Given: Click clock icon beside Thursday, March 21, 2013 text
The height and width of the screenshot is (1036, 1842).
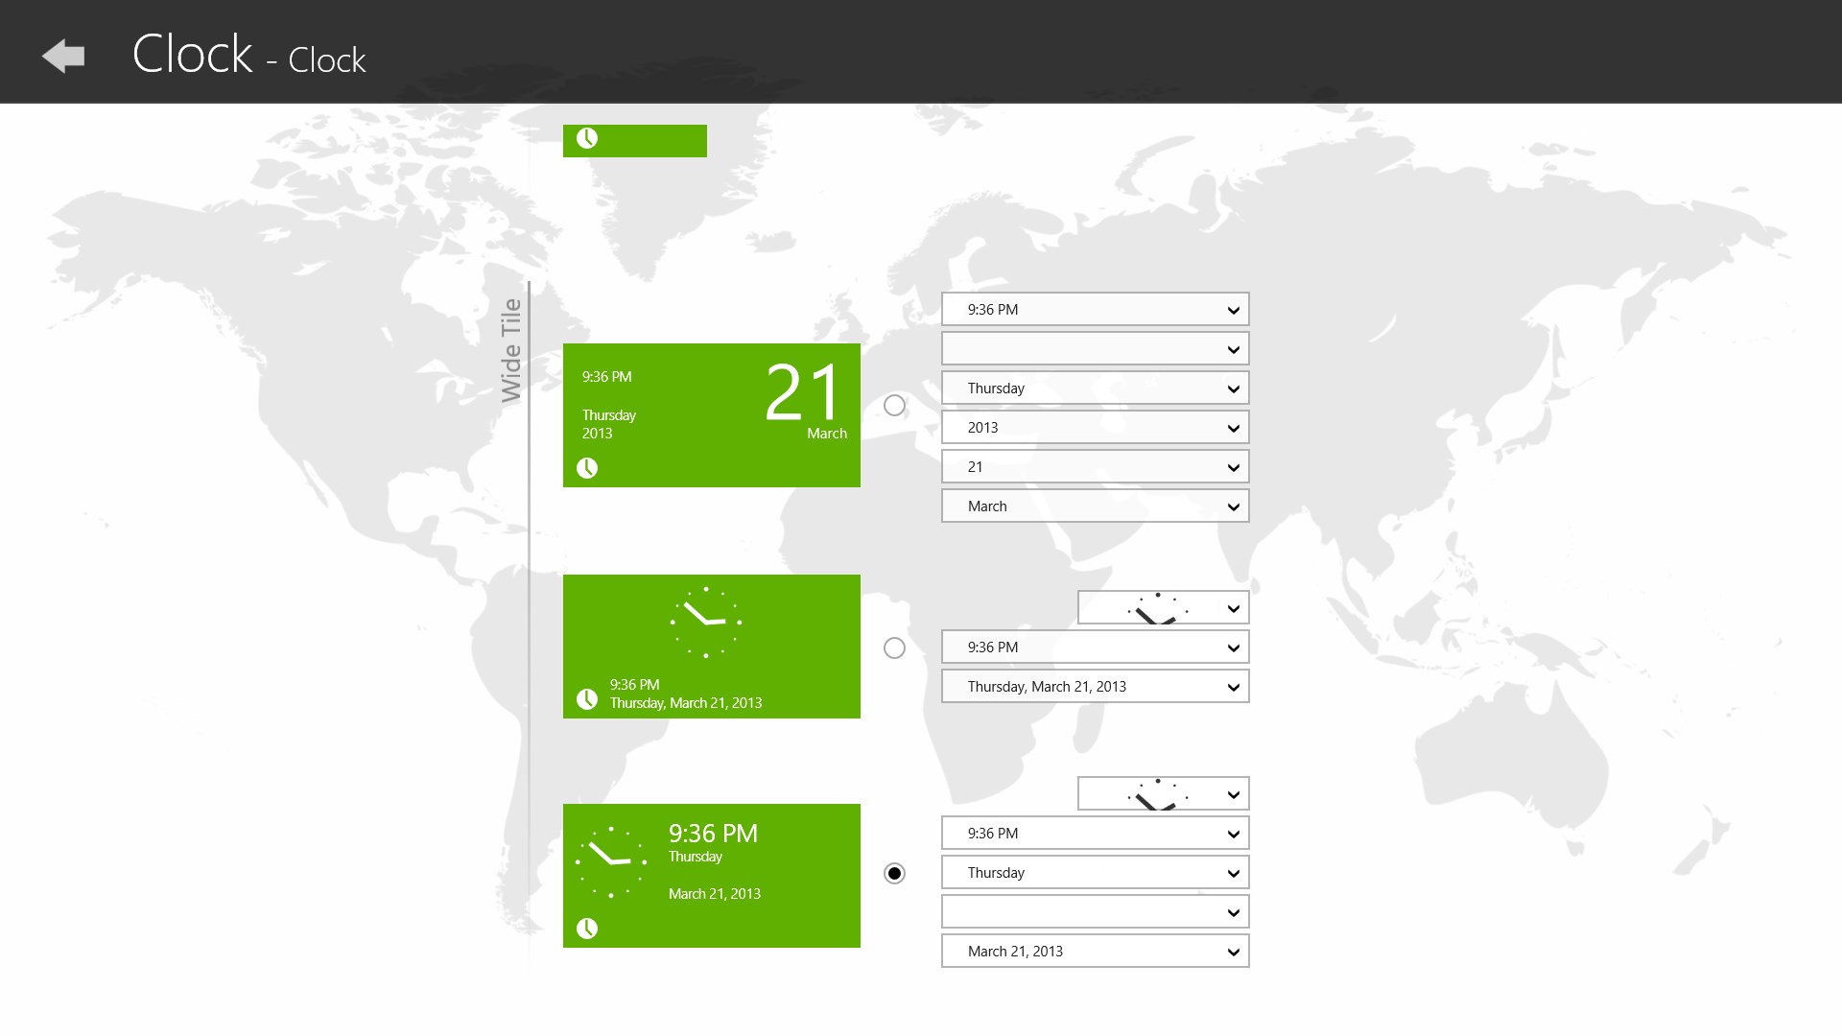Looking at the screenshot, I should pyautogui.click(x=587, y=699).
